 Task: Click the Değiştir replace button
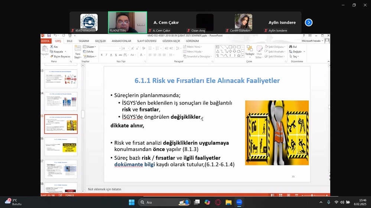pyautogui.click(x=297, y=52)
